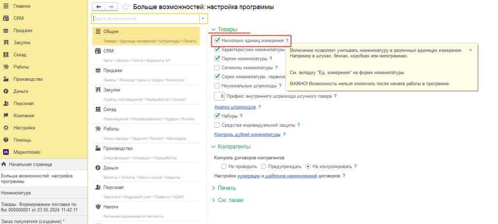The width and height of the screenshot is (498, 224).
Task: Show help for Несколько единиц измерения
Action: point(287,41)
